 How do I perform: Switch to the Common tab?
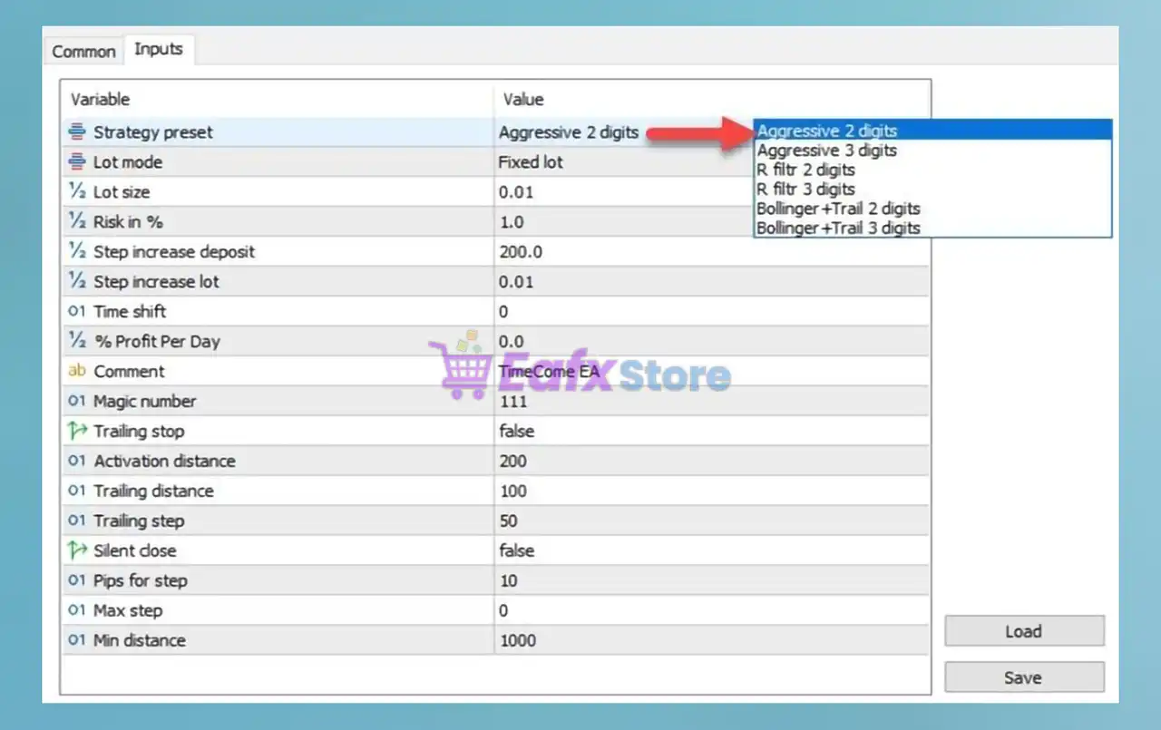[x=83, y=52]
